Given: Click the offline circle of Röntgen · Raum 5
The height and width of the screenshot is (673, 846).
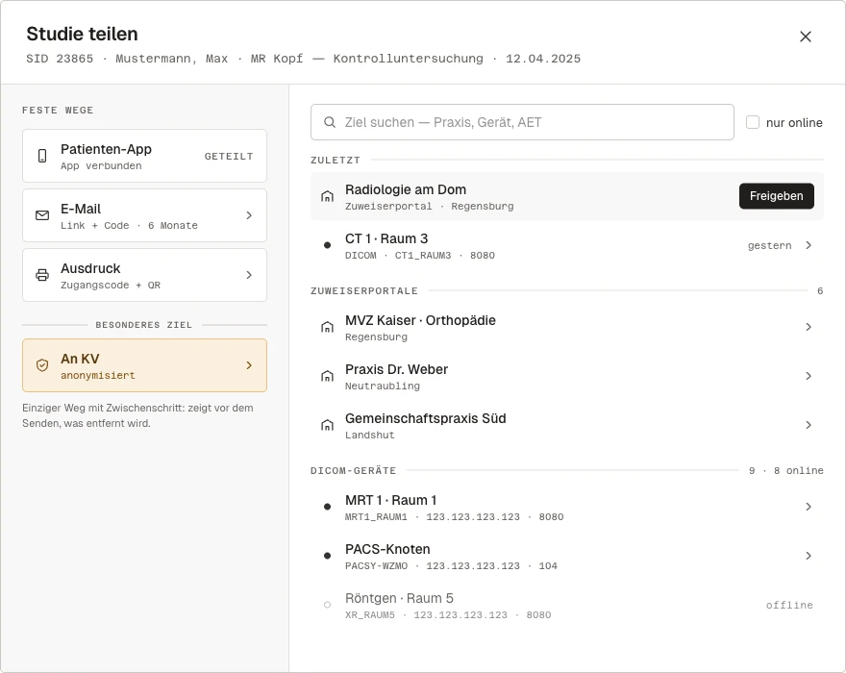Looking at the screenshot, I should point(327,605).
